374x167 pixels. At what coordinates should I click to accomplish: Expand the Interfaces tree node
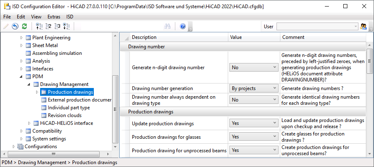21,69
